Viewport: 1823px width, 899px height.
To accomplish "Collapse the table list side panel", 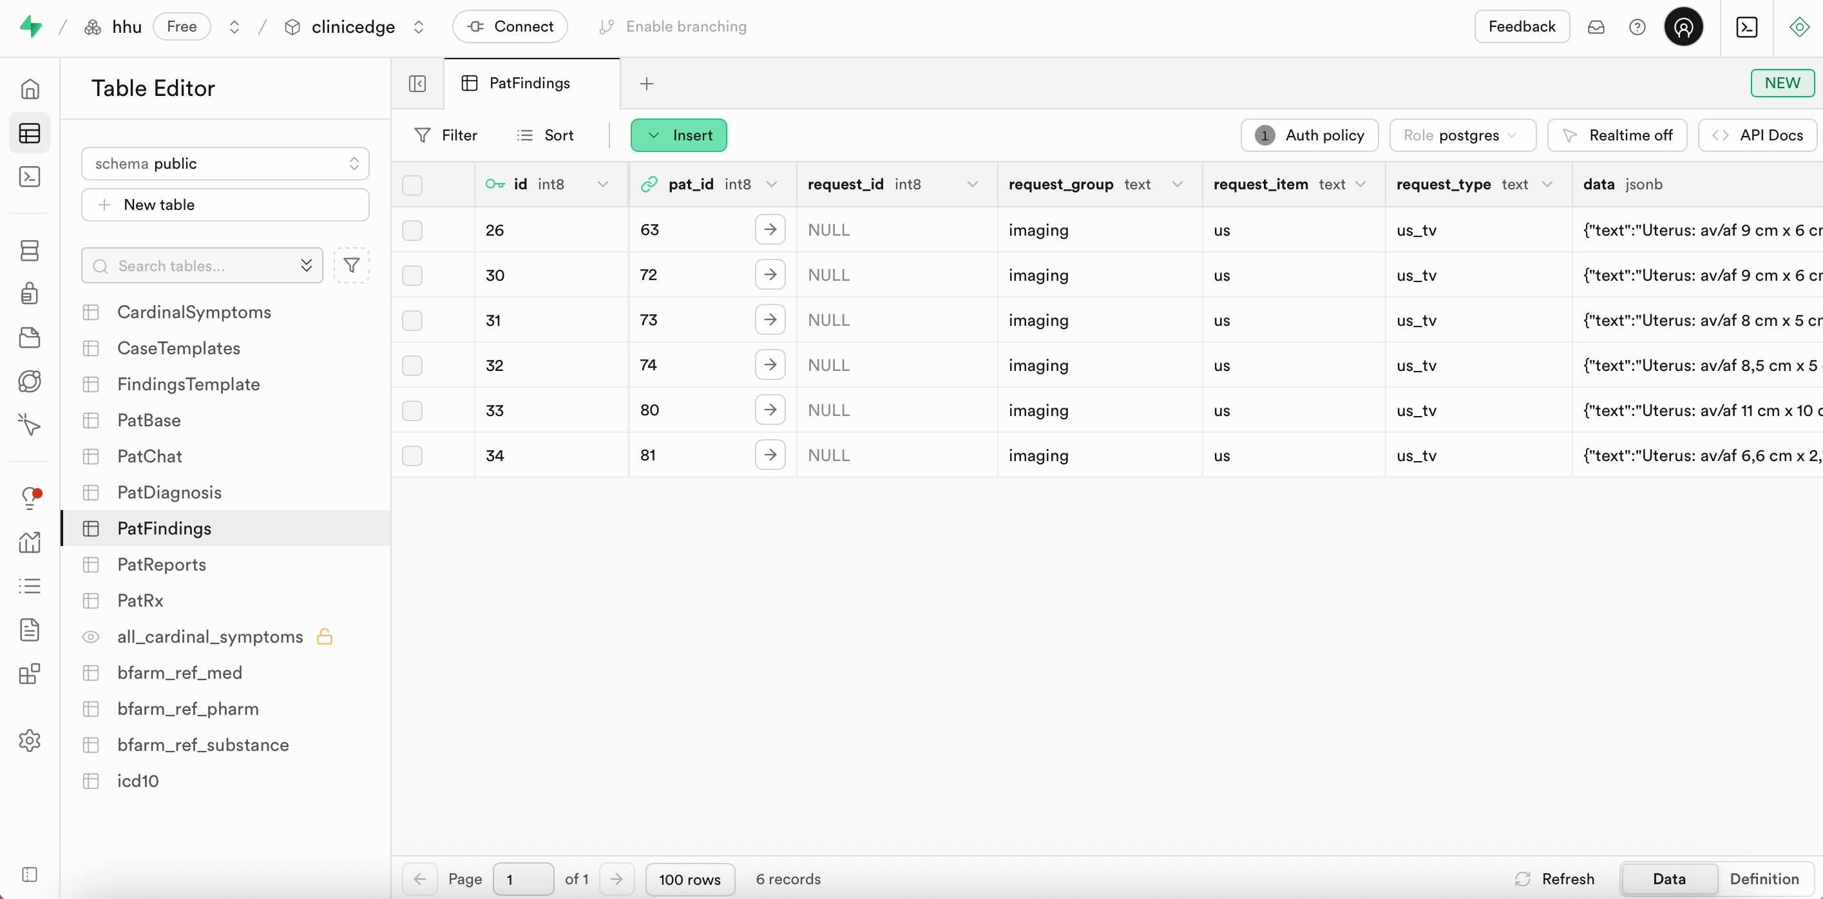I will click(417, 84).
